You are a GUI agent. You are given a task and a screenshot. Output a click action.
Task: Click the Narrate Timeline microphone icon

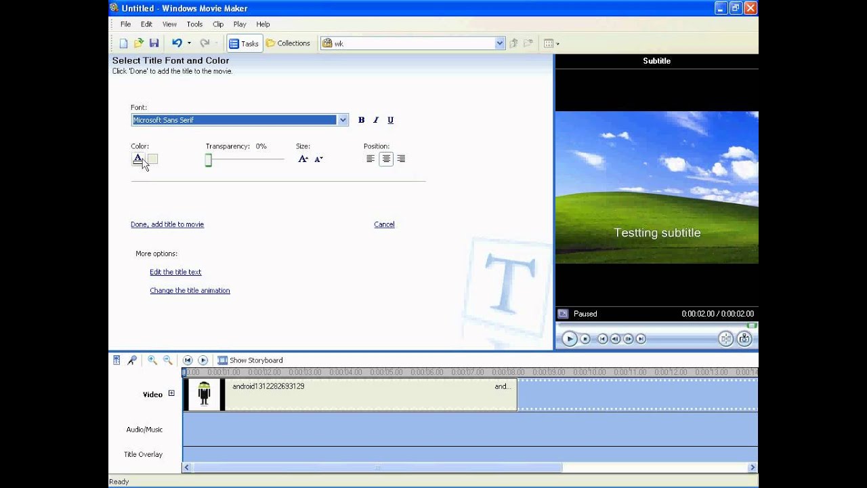pyautogui.click(x=132, y=360)
